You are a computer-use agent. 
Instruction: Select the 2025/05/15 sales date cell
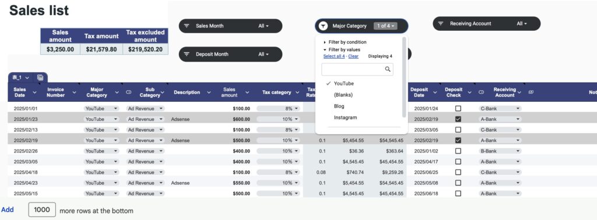click(x=26, y=193)
